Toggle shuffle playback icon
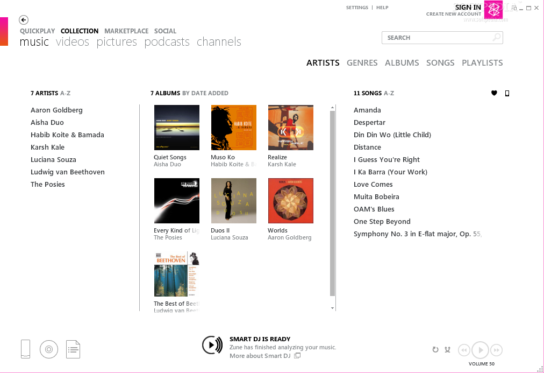The height and width of the screenshot is (373, 544). click(x=448, y=350)
